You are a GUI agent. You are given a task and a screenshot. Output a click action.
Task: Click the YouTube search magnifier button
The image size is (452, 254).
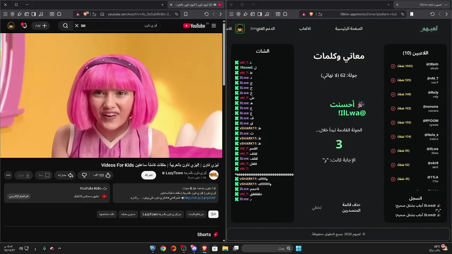click(65, 26)
